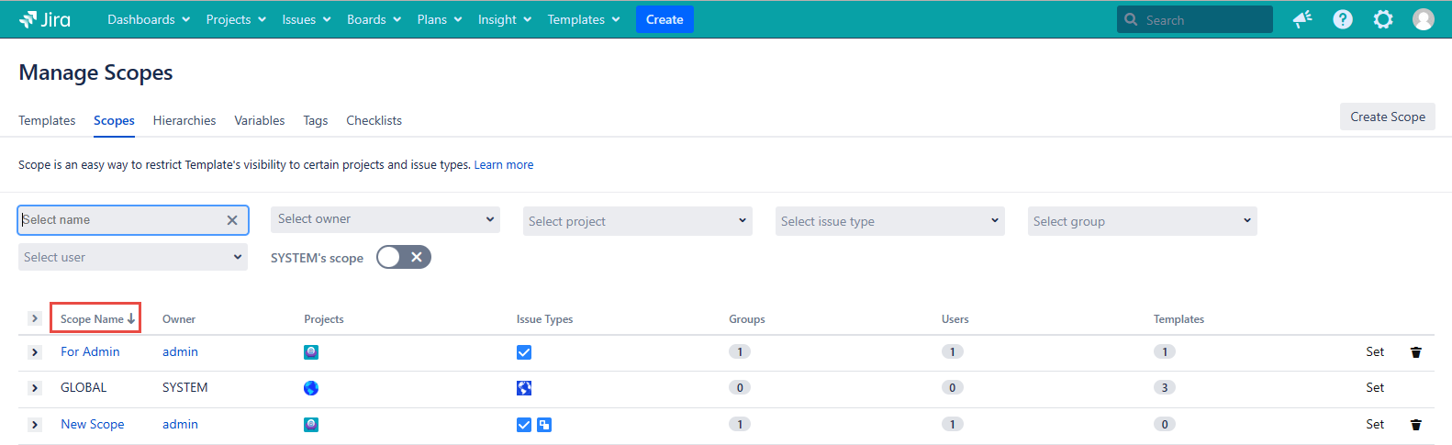Viewport: 1452px width, 445px height.
Task: Expand the For Admin scope row
Action: click(35, 352)
